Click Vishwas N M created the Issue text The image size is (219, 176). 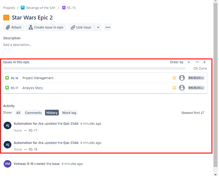click(x=37, y=164)
